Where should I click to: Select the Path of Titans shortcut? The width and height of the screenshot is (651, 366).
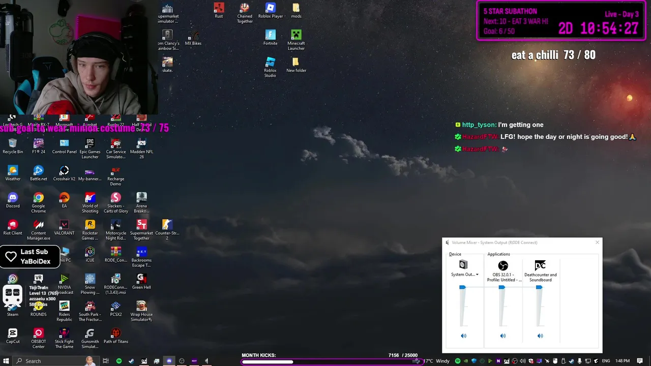point(116,335)
